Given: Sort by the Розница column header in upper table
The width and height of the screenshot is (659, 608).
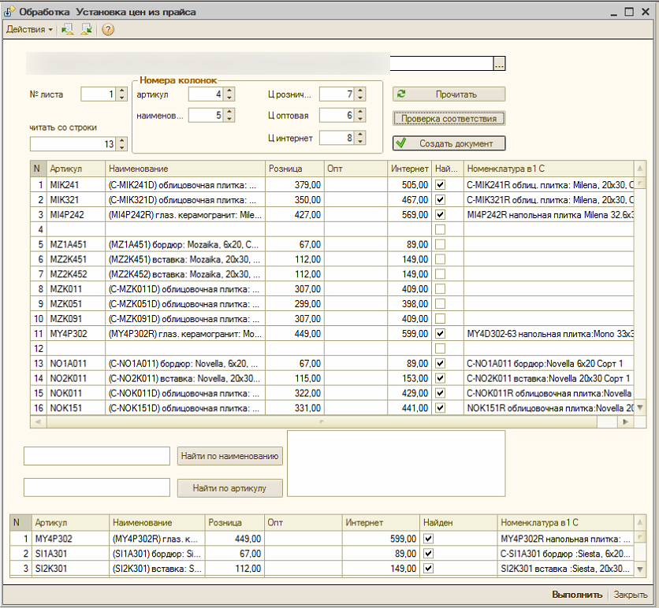Looking at the screenshot, I should click(294, 169).
